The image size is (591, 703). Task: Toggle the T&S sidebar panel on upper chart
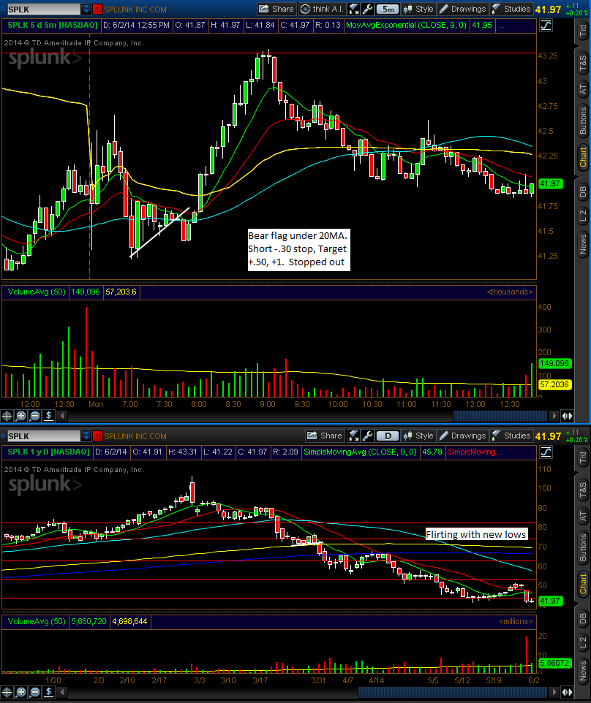pyautogui.click(x=582, y=64)
